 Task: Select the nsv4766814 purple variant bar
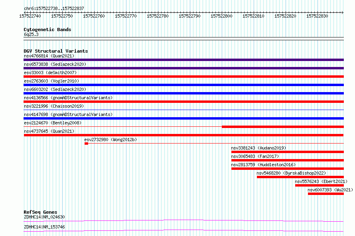tap(183, 60)
